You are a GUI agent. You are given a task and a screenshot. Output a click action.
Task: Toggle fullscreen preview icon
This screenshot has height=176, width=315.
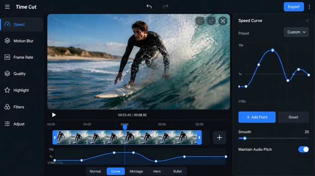(223, 21)
